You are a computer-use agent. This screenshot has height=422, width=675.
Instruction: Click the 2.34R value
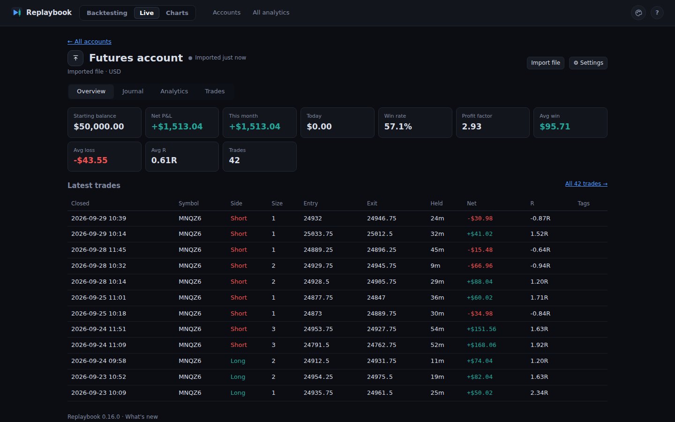coord(539,393)
